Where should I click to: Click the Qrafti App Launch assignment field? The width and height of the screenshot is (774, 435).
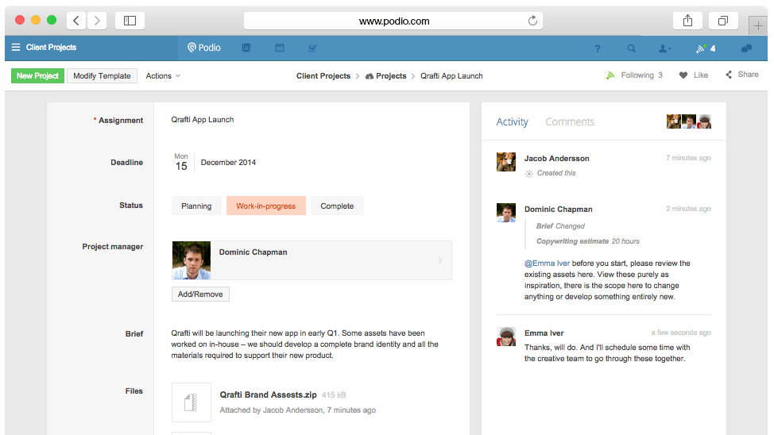coord(203,120)
